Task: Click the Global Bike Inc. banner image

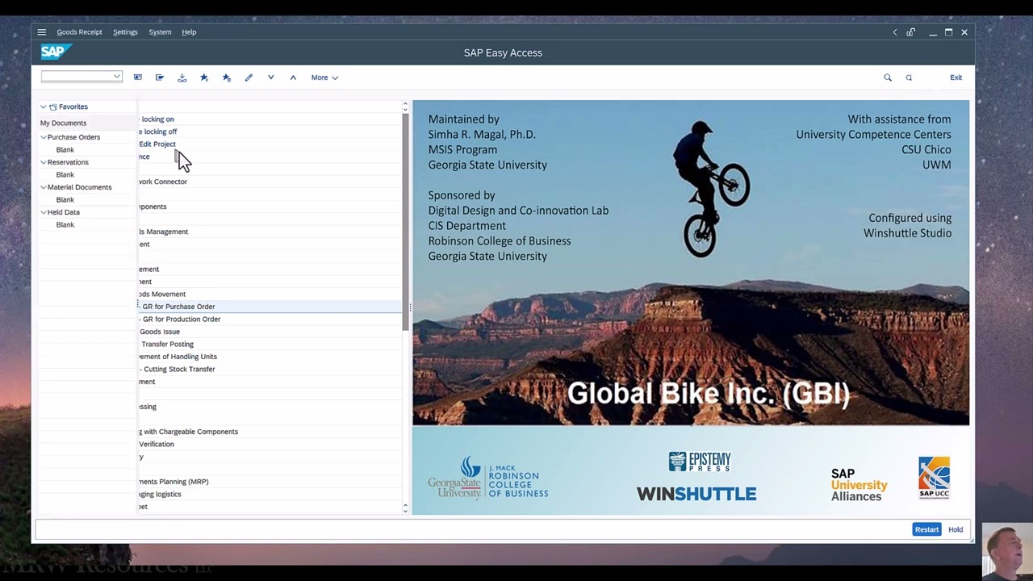Action: pos(691,263)
